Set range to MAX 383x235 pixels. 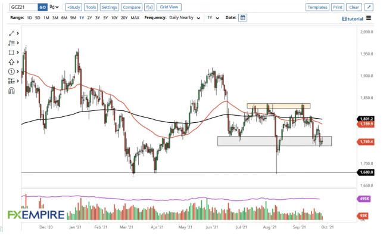tap(135, 18)
